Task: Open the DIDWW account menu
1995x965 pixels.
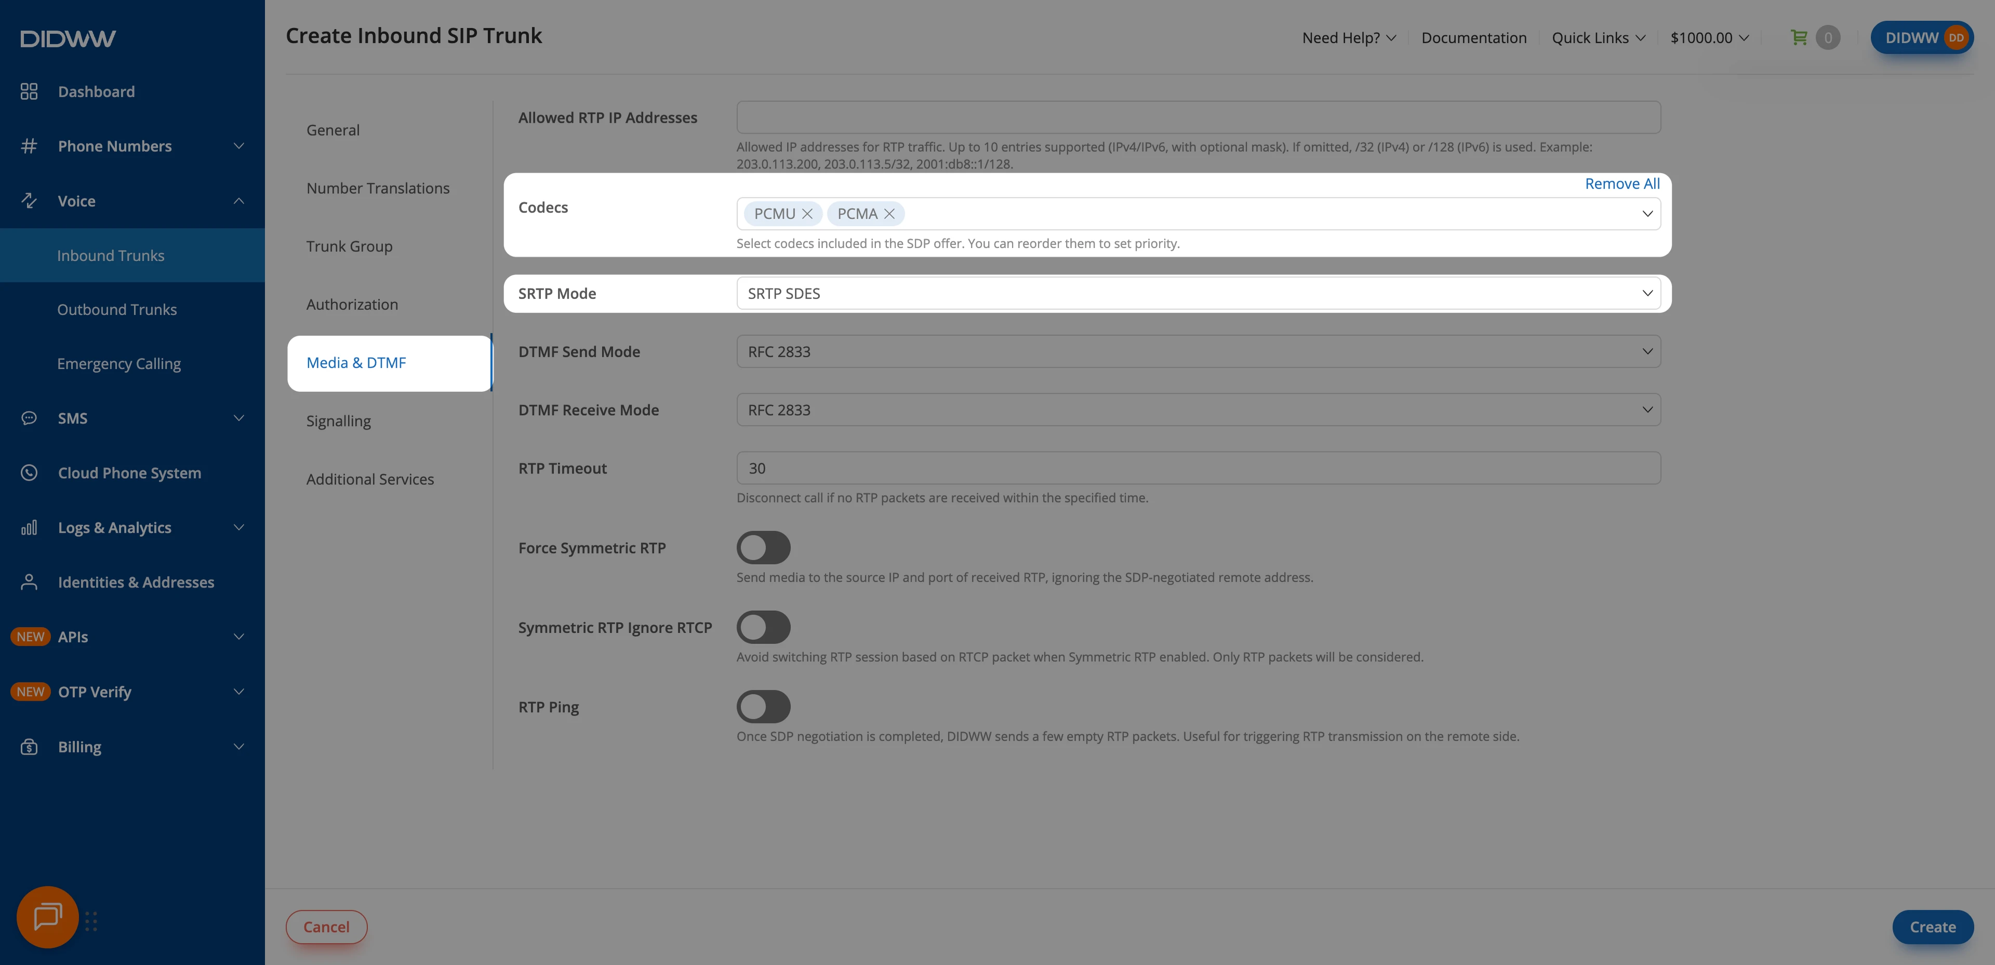Action: point(1921,38)
